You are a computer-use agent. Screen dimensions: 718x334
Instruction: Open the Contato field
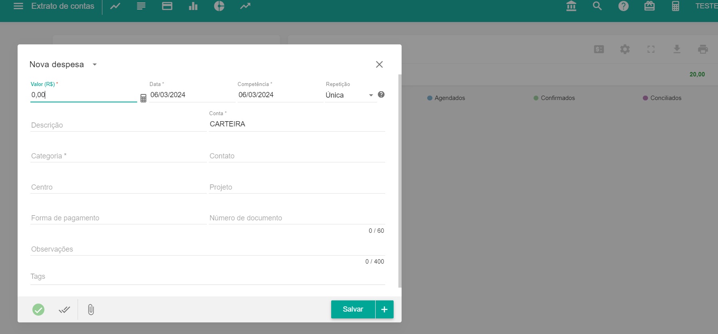[297, 156]
